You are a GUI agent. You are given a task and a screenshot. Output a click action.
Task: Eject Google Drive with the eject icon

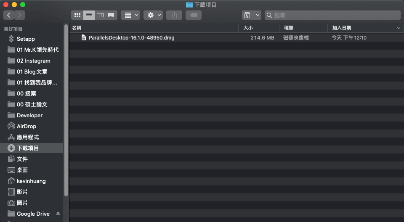pos(58,214)
